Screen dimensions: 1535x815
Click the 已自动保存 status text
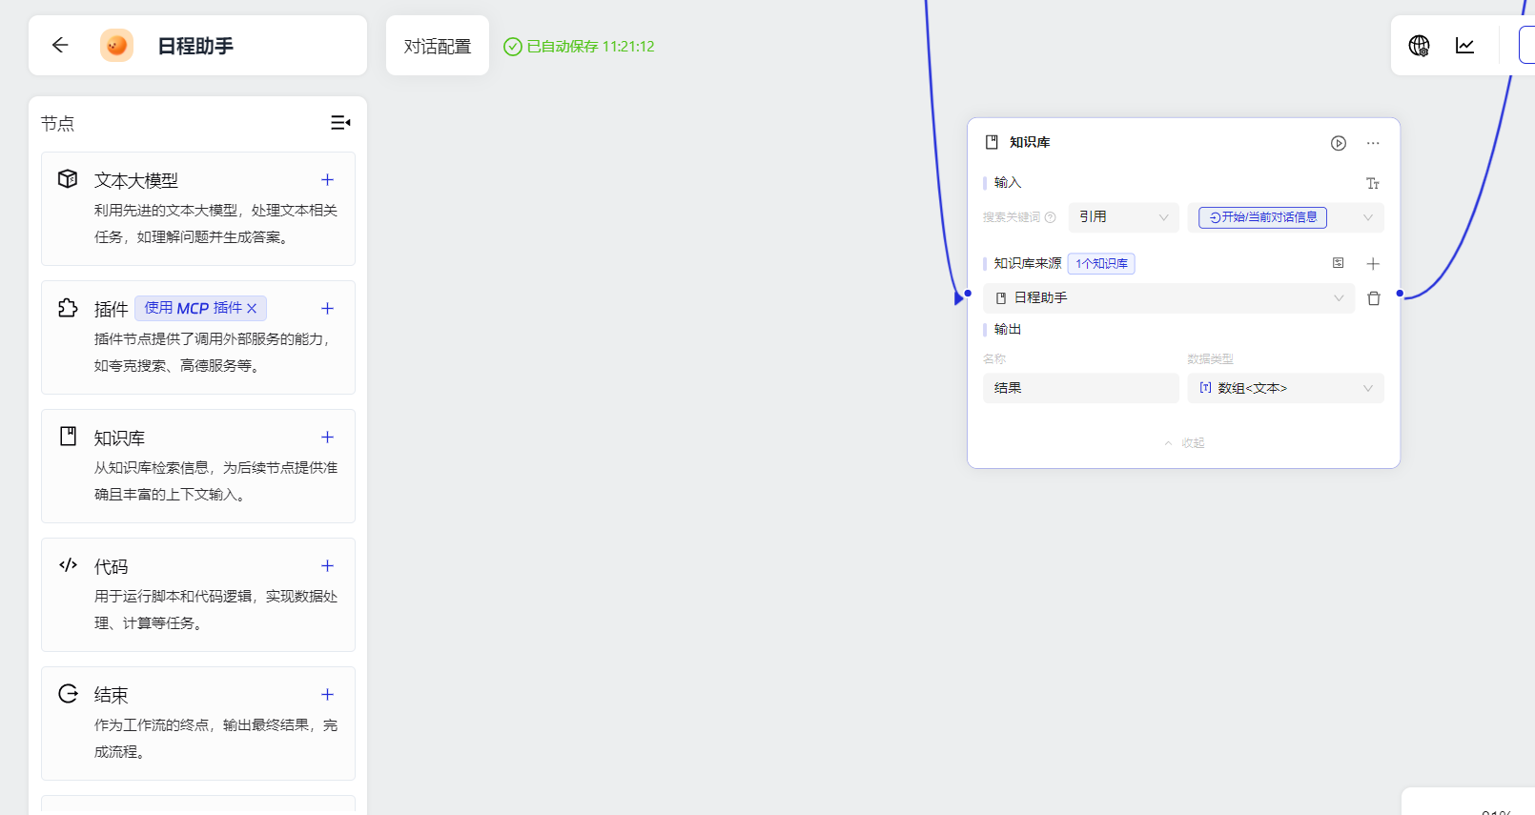tap(590, 46)
